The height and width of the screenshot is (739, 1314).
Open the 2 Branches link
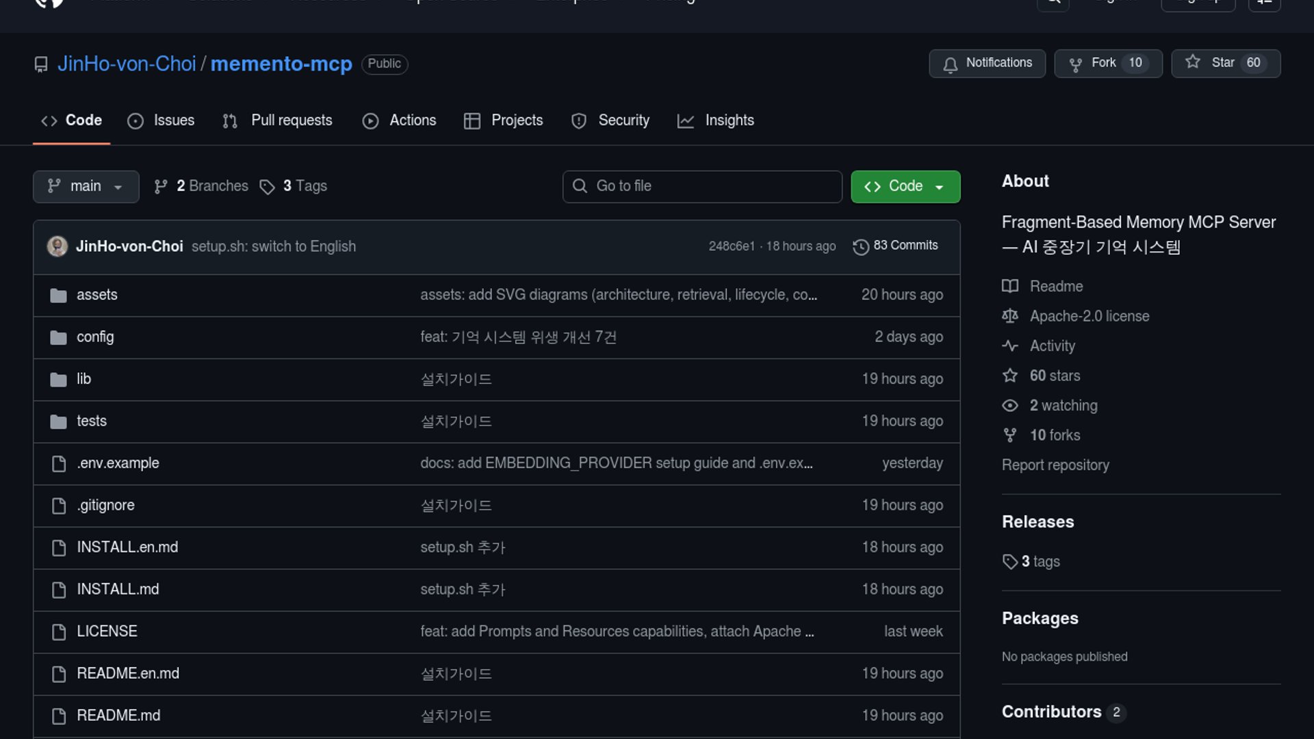pos(201,186)
